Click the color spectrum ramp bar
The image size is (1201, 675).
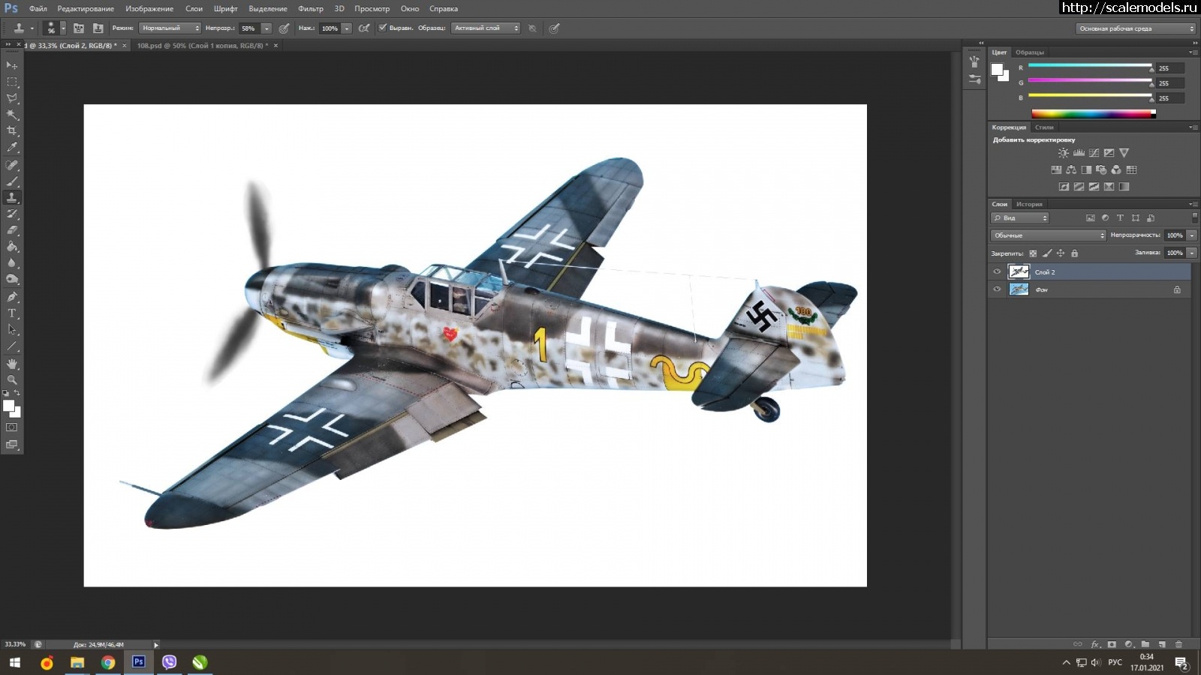pyautogui.click(x=1093, y=114)
